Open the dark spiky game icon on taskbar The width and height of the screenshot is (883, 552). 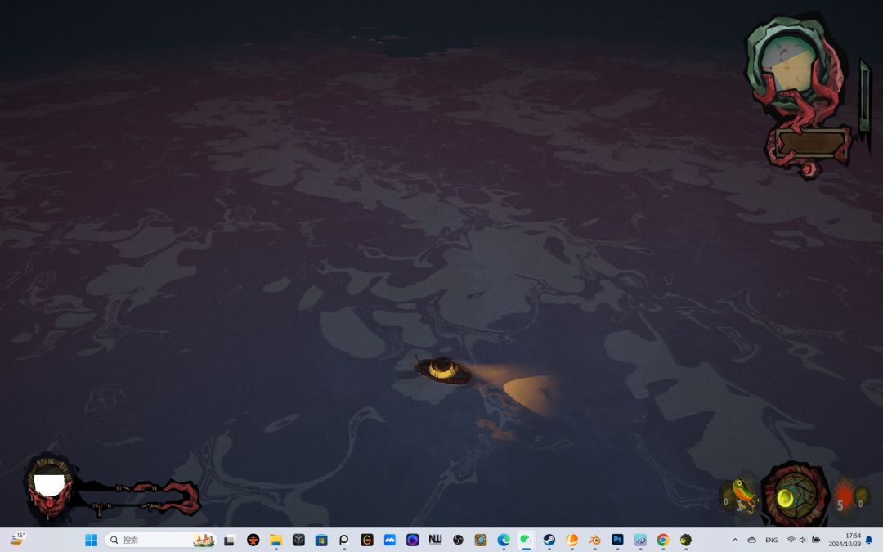pos(685,541)
